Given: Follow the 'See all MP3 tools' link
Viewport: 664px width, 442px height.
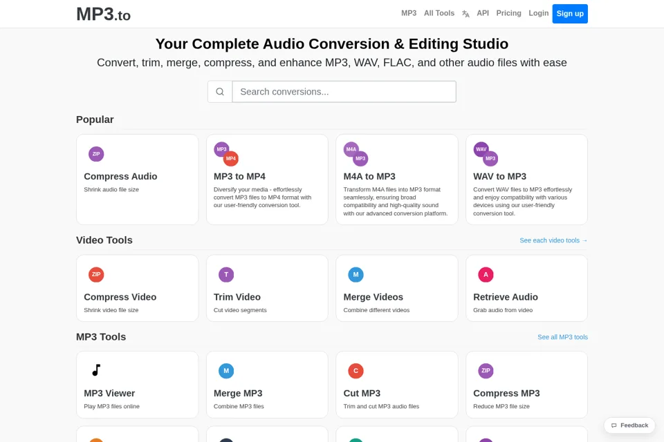Looking at the screenshot, I should point(563,337).
